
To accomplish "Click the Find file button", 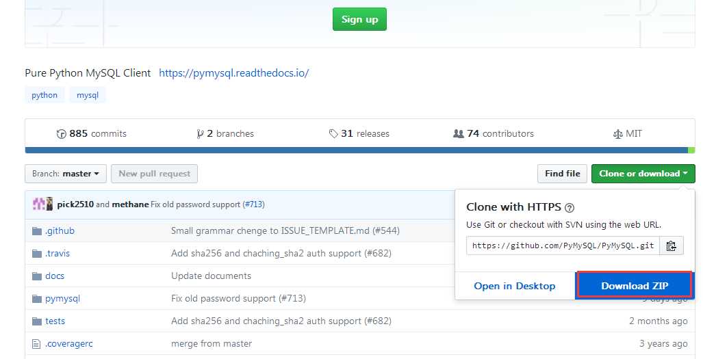I will coord(562,174).
